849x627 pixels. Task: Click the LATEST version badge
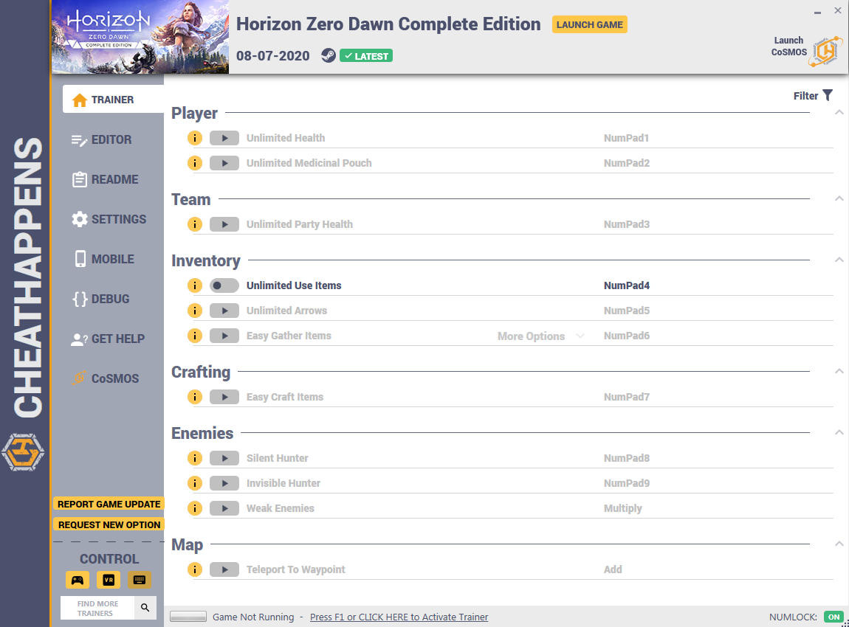(x=366, y=56)
